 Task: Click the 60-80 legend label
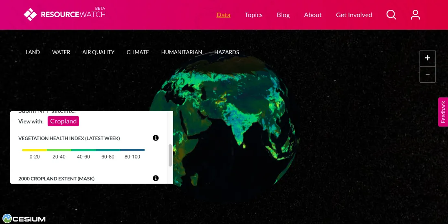[x=108, y=156]
